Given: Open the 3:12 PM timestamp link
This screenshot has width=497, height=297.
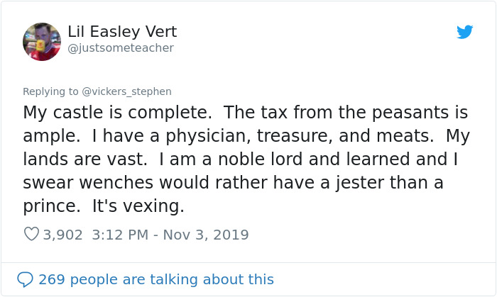Looking at the screenshot, I should point(121,234).
